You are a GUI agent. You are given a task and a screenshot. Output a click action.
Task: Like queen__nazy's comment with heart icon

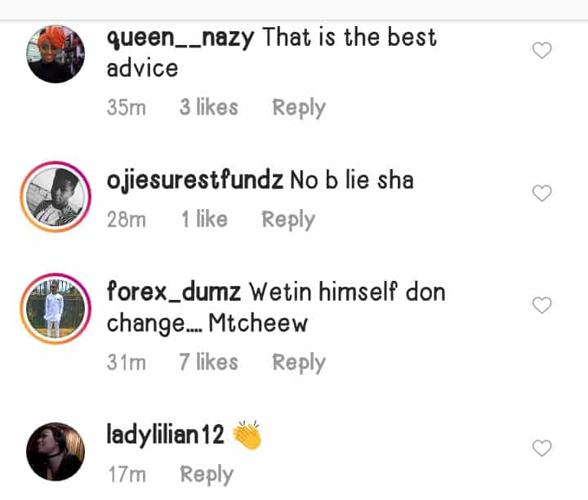(541, 51)
